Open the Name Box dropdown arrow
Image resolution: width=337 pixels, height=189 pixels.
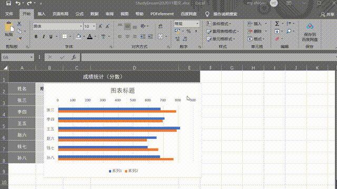point(32,57)
